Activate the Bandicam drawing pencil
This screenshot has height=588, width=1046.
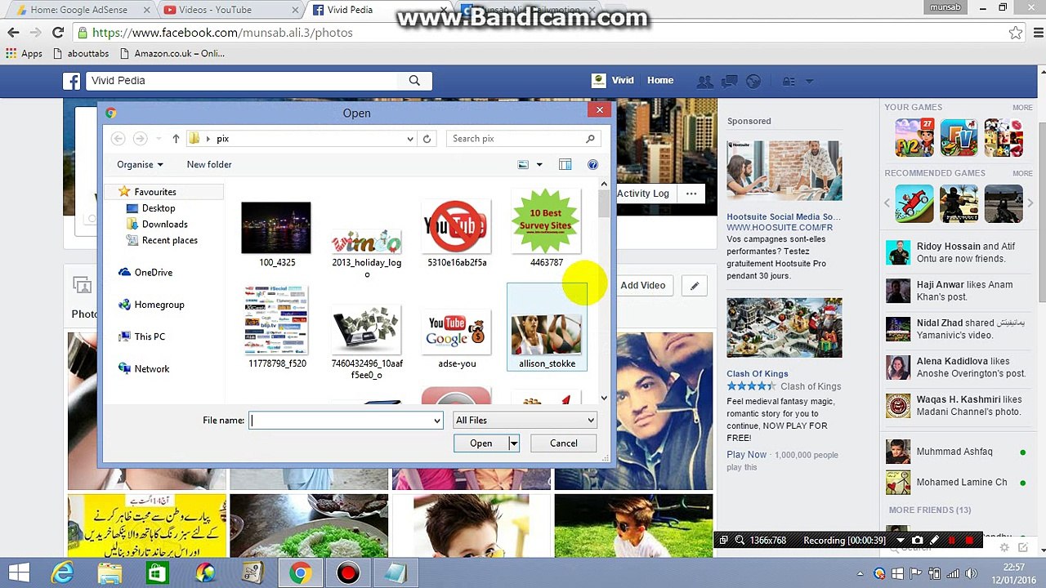pos(934,540)
